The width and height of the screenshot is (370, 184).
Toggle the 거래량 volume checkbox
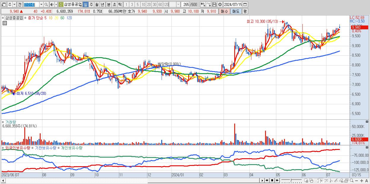(3, 122)
